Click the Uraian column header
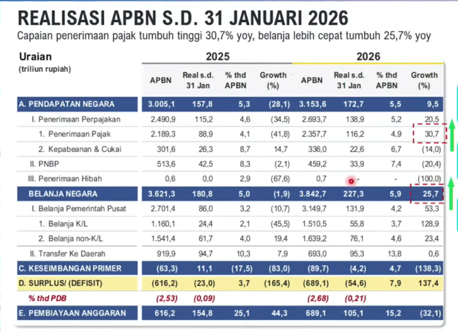This screenshot has height=332, width=458. 36,56
